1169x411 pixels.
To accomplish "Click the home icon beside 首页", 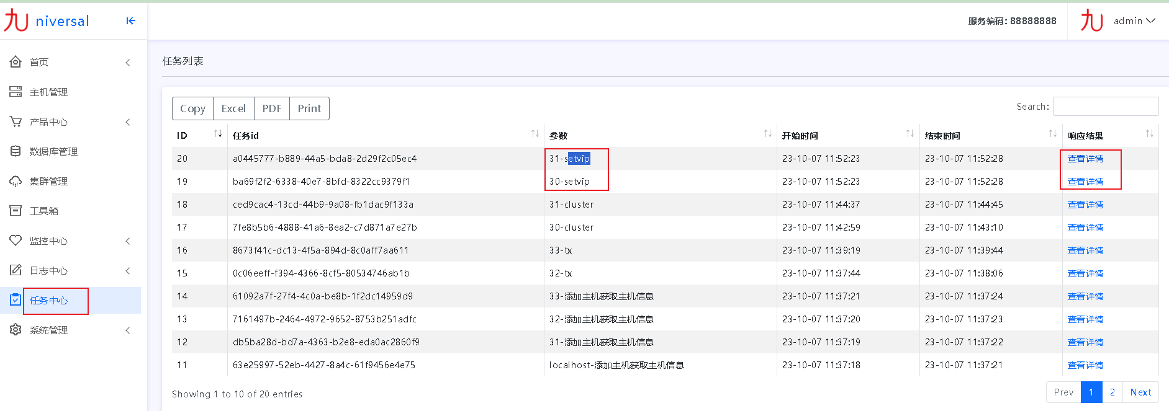I will (16, 62).
